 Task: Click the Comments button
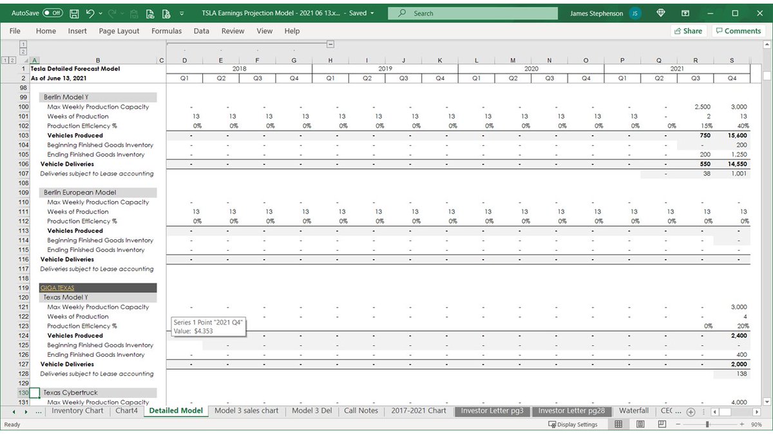point(738,31)
